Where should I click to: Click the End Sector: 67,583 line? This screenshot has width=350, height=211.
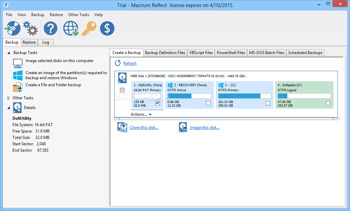pyautogui.click(x=30, y=150)
